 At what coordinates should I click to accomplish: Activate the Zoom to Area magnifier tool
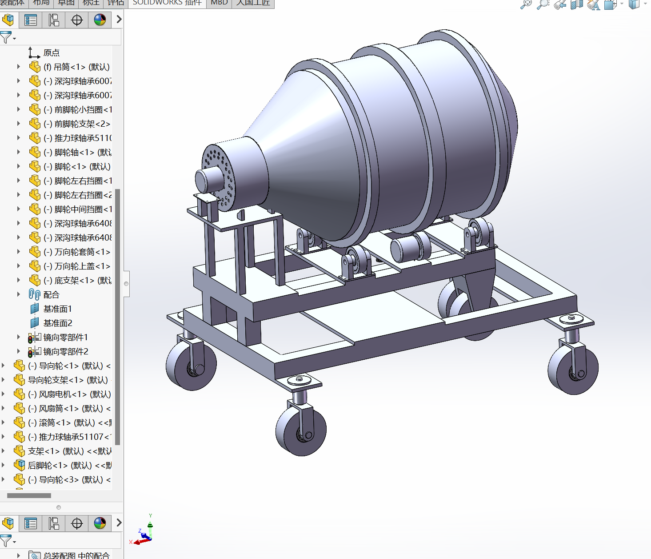[x=543, y=4]
